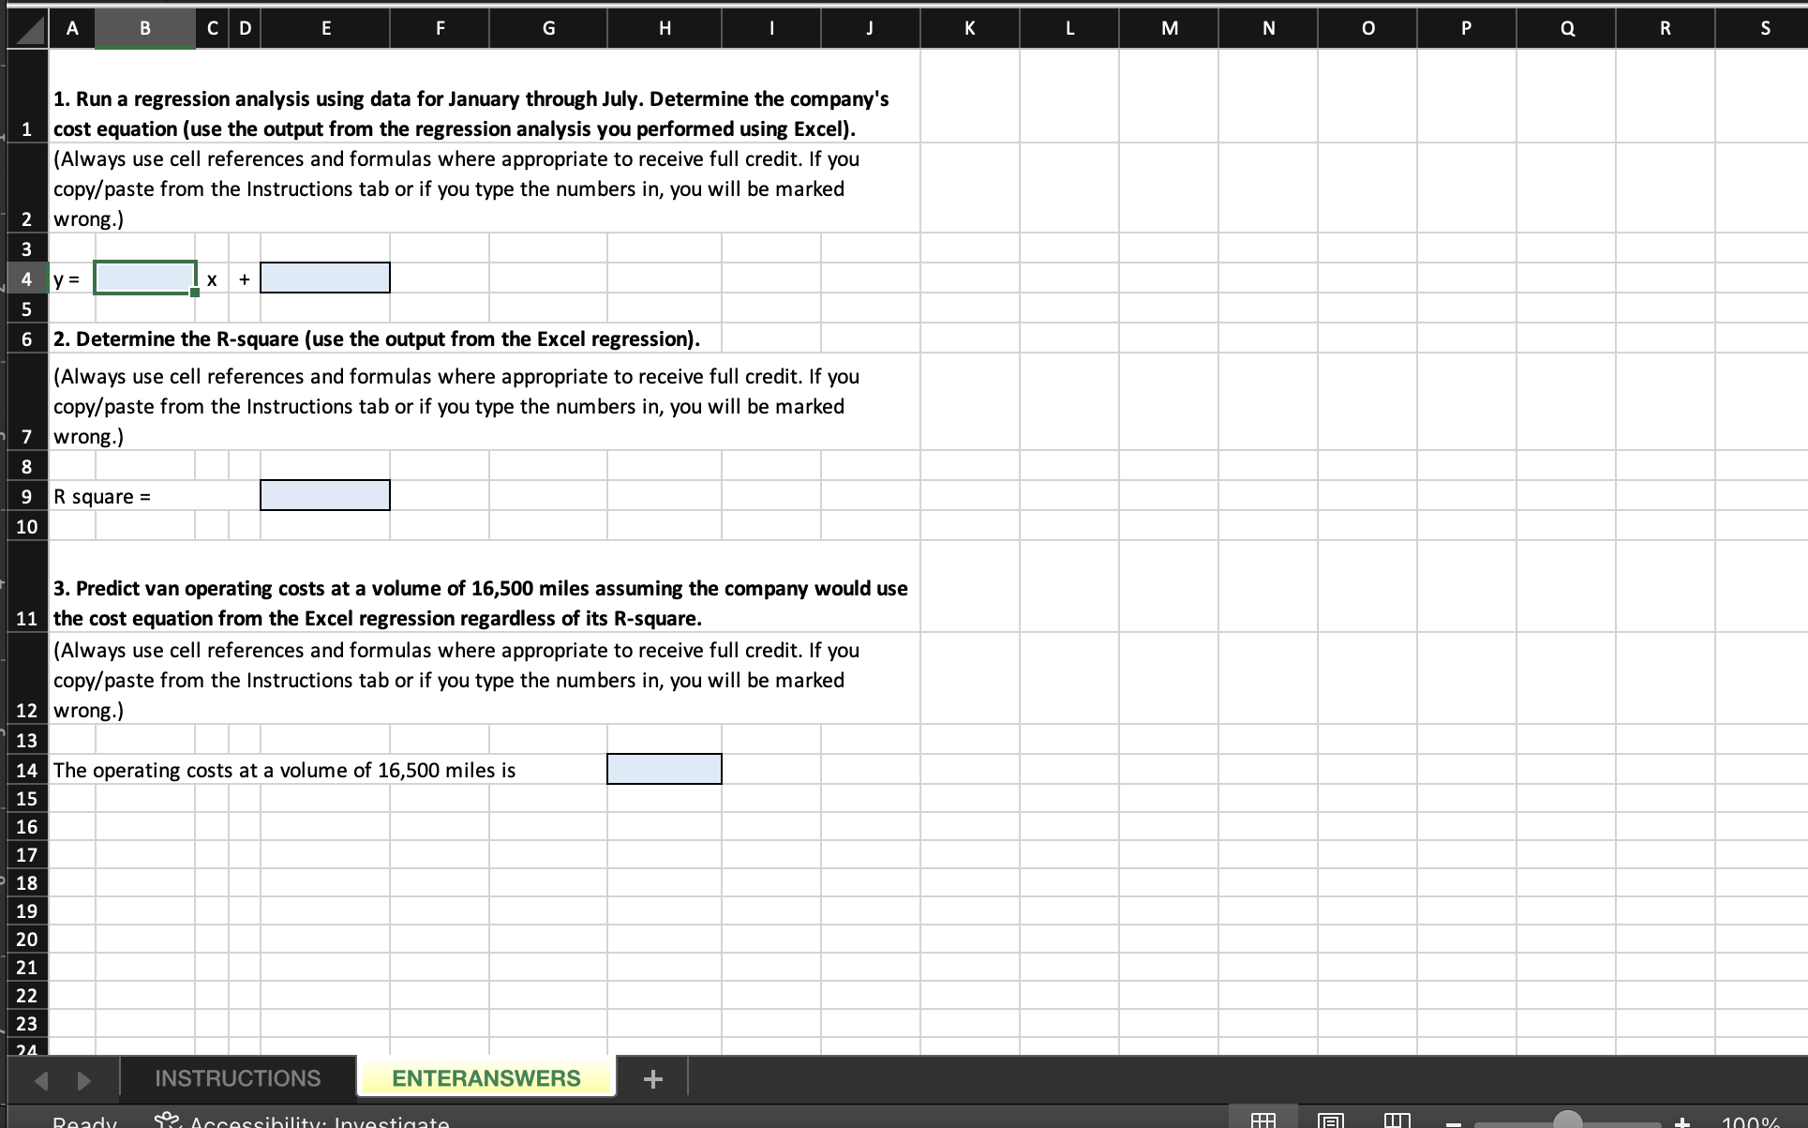Go to next sheet arrow
1808x1128 pixels.
point(83,1080)
